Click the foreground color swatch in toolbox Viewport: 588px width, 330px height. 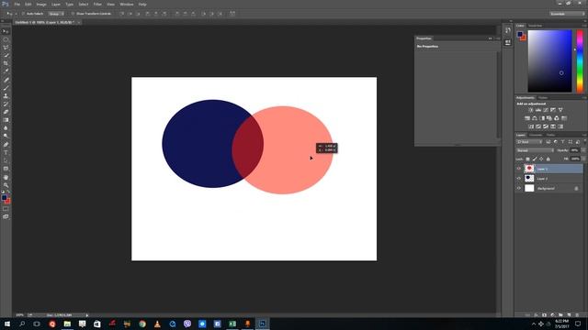click(x=4, y=197)
